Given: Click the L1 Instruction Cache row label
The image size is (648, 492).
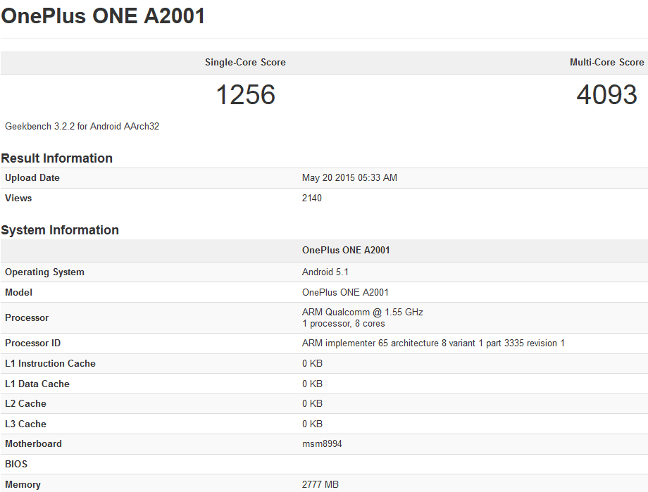Looking at the screenshot, I should (x=50, y=364).
